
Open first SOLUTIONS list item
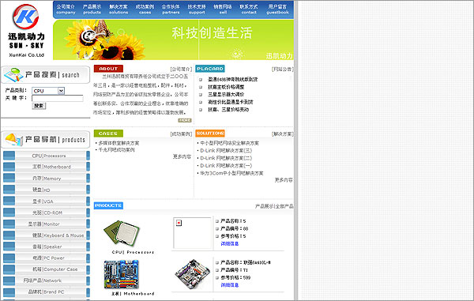[x=229, y=143]
